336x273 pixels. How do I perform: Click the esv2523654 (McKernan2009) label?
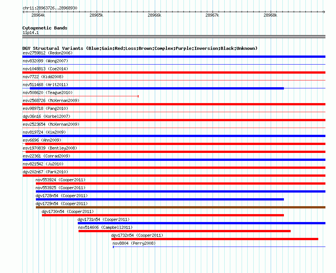click(51, 124)
